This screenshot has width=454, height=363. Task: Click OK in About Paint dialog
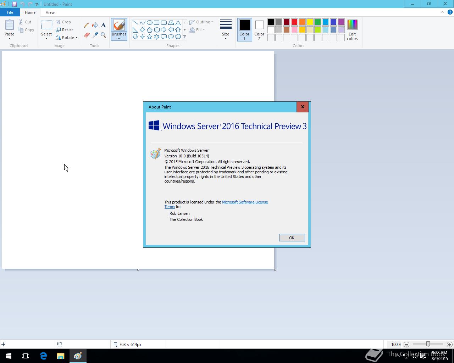[292, 238]
